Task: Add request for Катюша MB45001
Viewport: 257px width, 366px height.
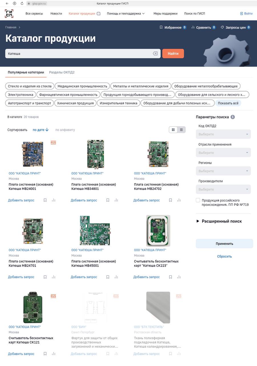Action: click(84, 277)
